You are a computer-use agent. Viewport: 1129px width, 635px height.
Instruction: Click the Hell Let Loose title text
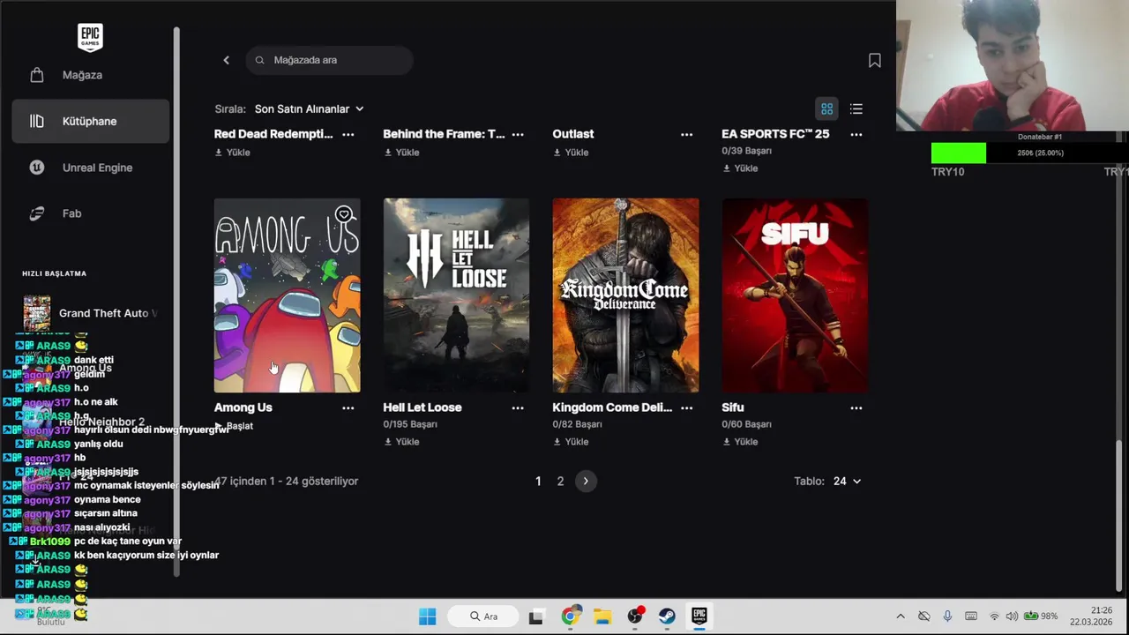click(422, 407)
